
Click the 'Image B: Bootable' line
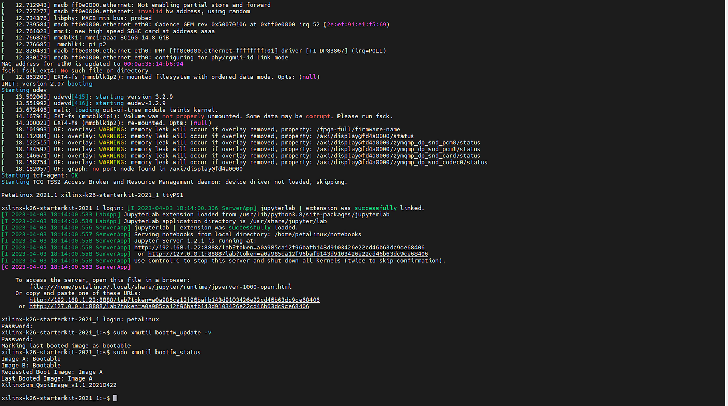pos(31,366)
